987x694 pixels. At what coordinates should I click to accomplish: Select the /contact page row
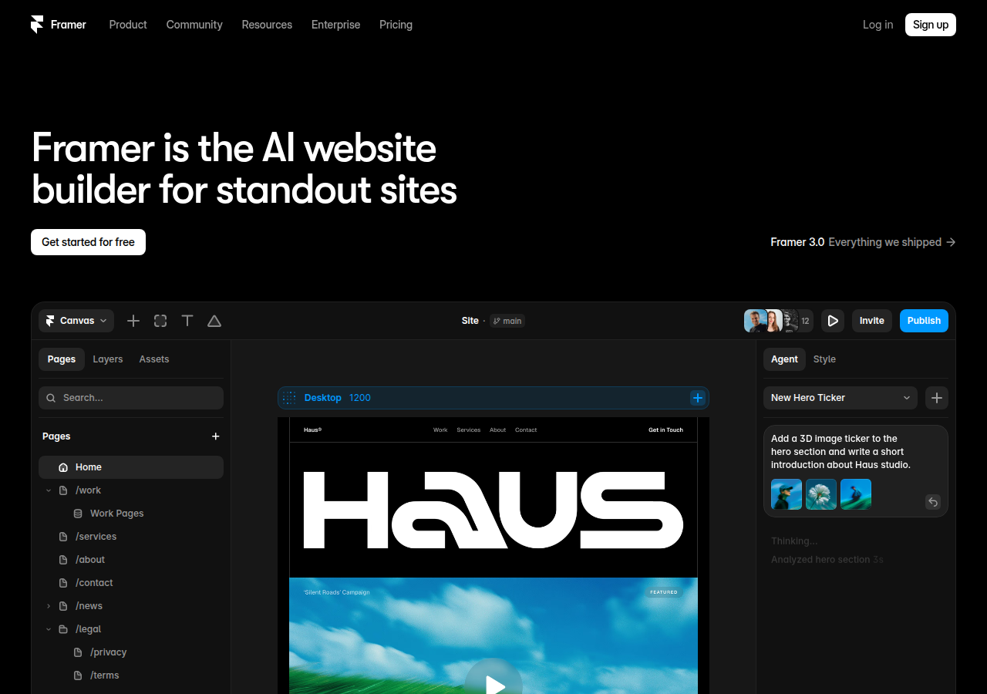point(131,583)
